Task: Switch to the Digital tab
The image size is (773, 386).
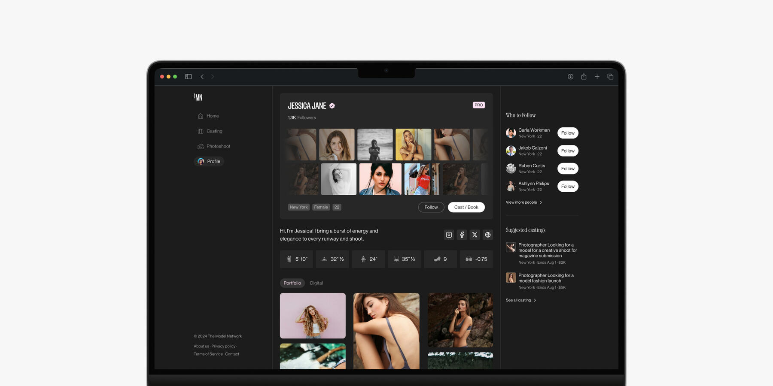Action: click(316, 283)
